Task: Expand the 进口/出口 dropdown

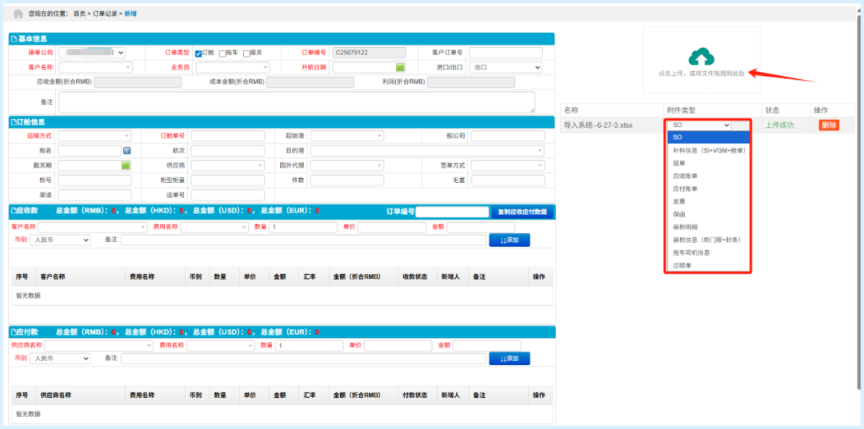Action: click(x=506, y=67)
